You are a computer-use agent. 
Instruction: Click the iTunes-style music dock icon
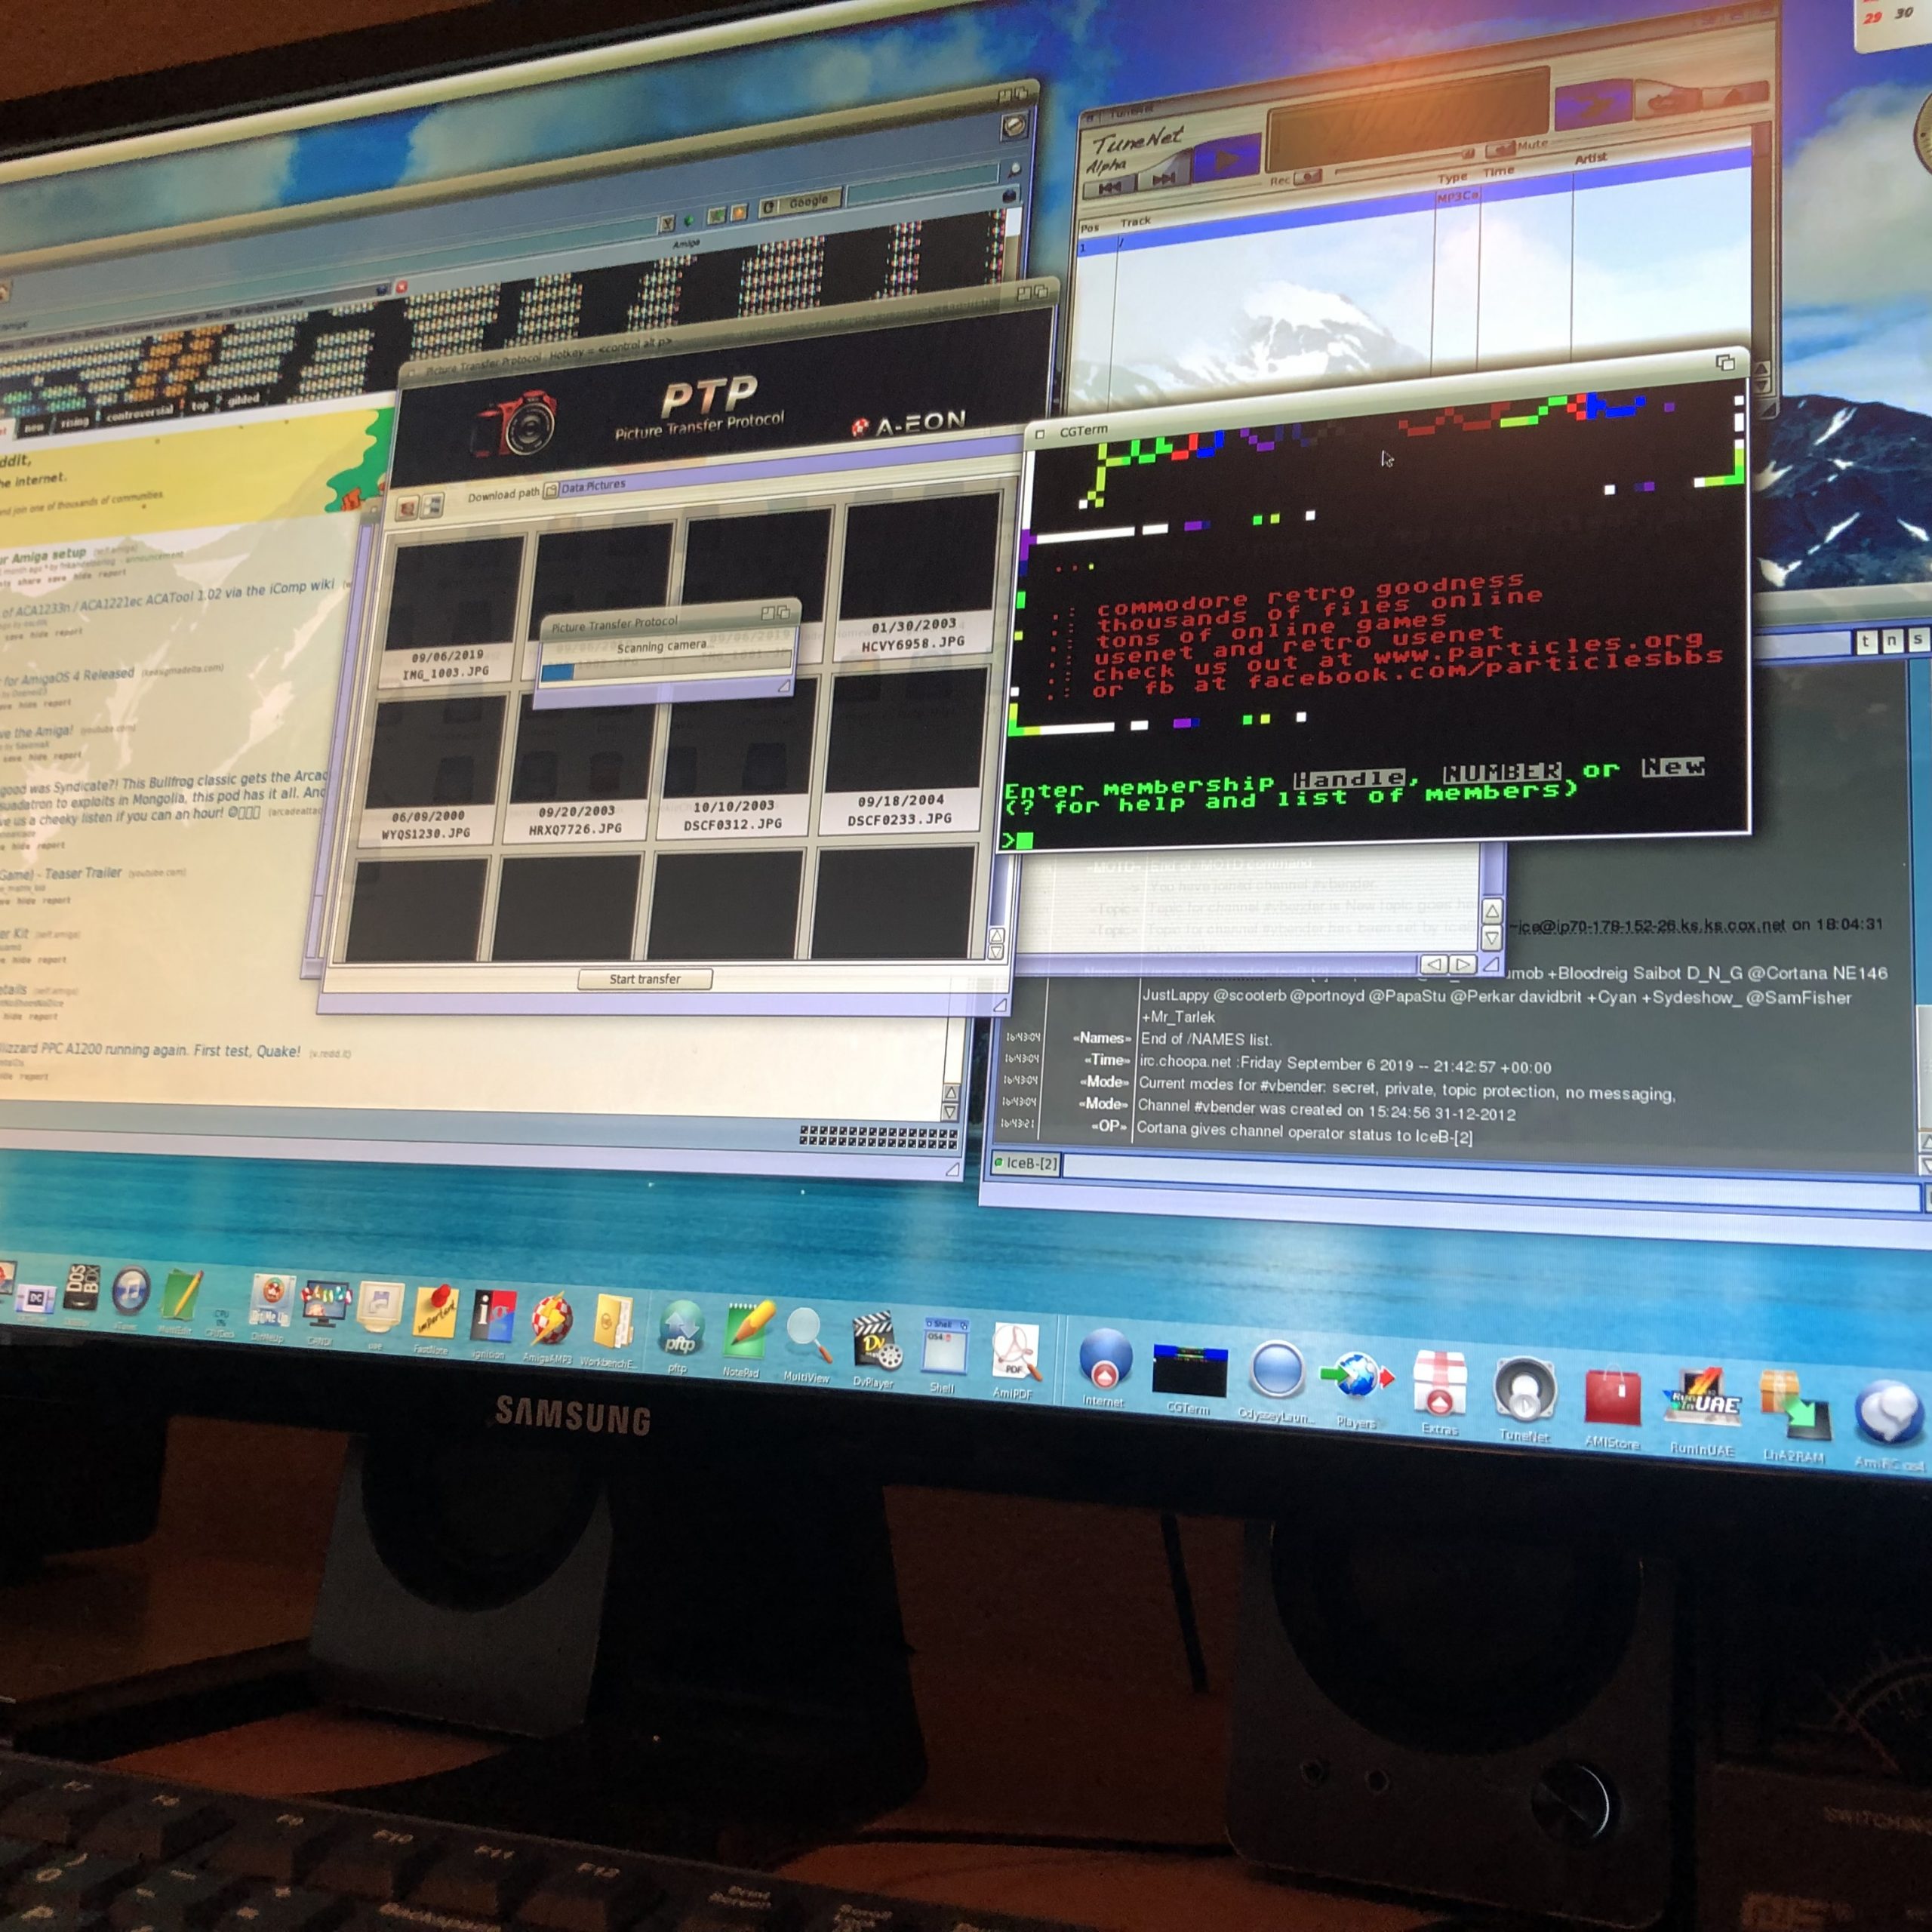pos(130,1290)
